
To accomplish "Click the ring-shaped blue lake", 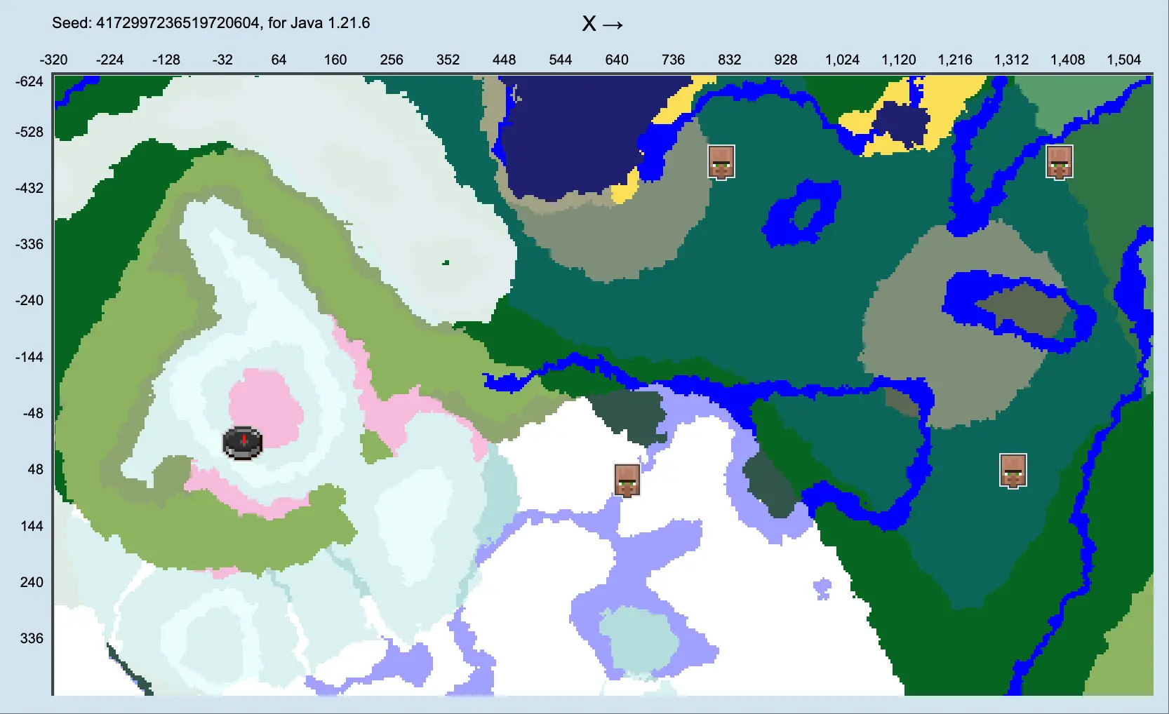I will 802,213.
